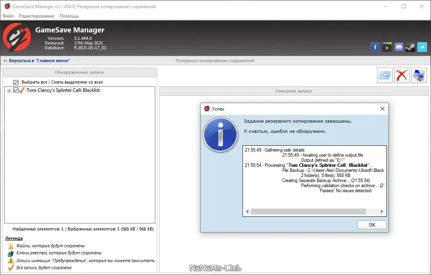Screen dimensions: 431x275
Task: Click the 'Output defined as "E:\"' log line
Action: (x=323, y=160)
